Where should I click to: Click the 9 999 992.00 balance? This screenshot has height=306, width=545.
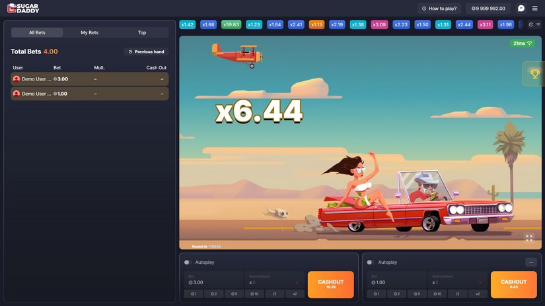[488, 9]
